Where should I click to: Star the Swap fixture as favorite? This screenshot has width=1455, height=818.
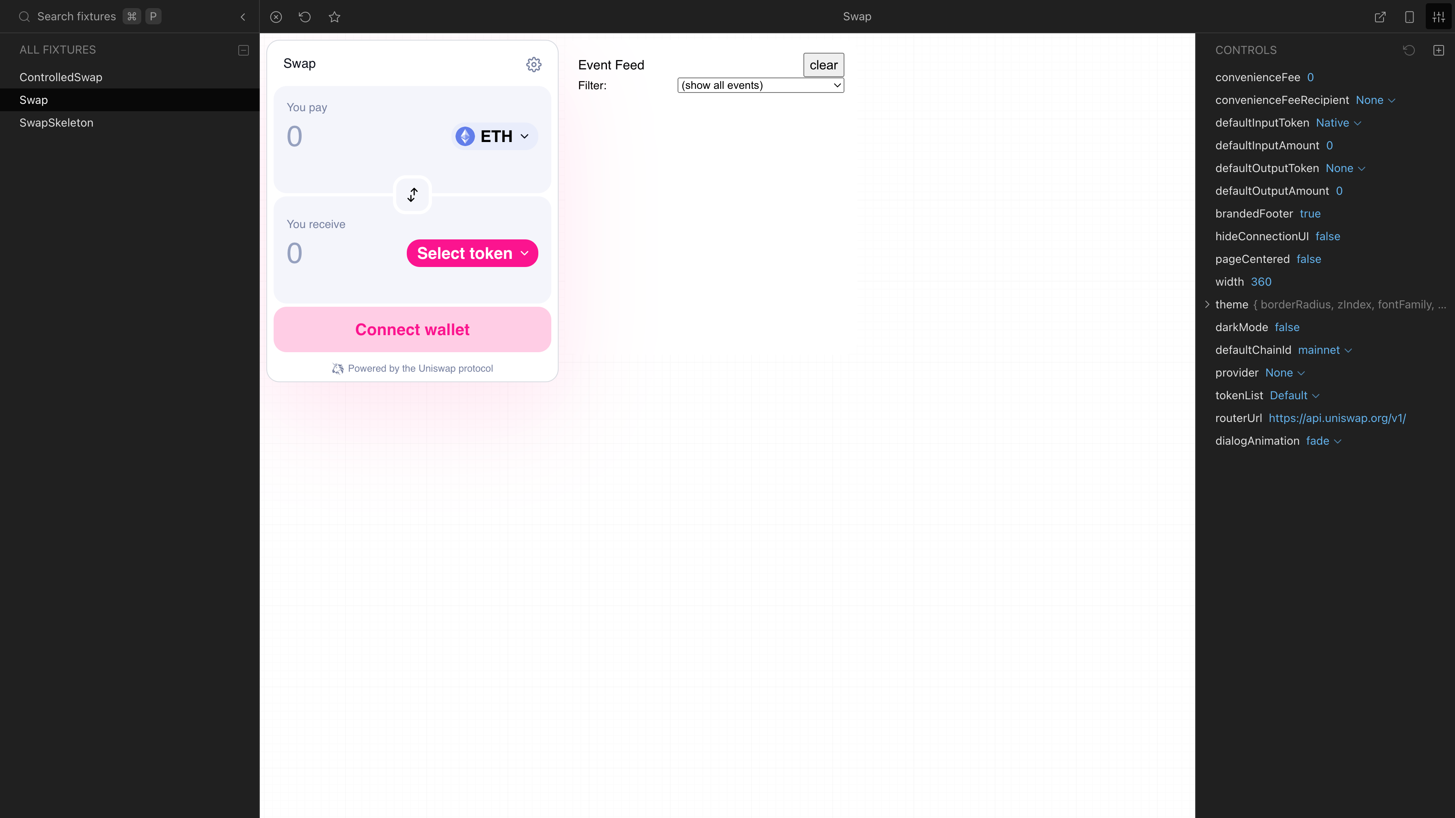pyautogui.click(x=335, y=17)
